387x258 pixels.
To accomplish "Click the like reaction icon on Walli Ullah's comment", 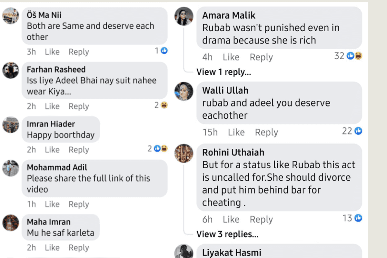I will pyautogui.click(x=358, y=131).
